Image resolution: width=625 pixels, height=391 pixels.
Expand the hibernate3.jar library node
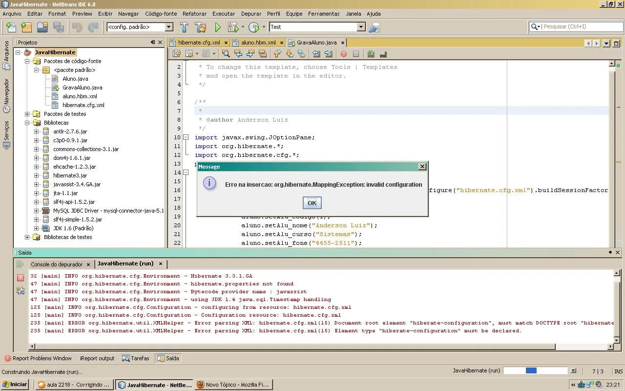[37, 175]
